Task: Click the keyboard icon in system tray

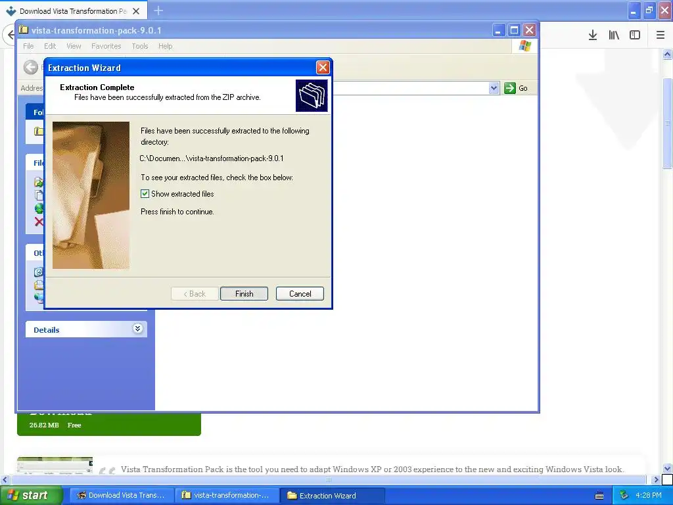Action: coord(599,496)
